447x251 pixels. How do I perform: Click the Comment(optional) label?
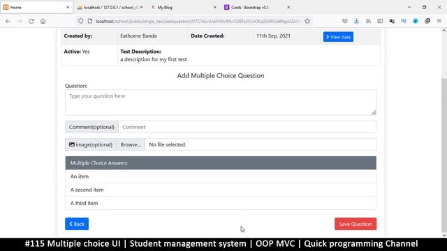[91, 127]
